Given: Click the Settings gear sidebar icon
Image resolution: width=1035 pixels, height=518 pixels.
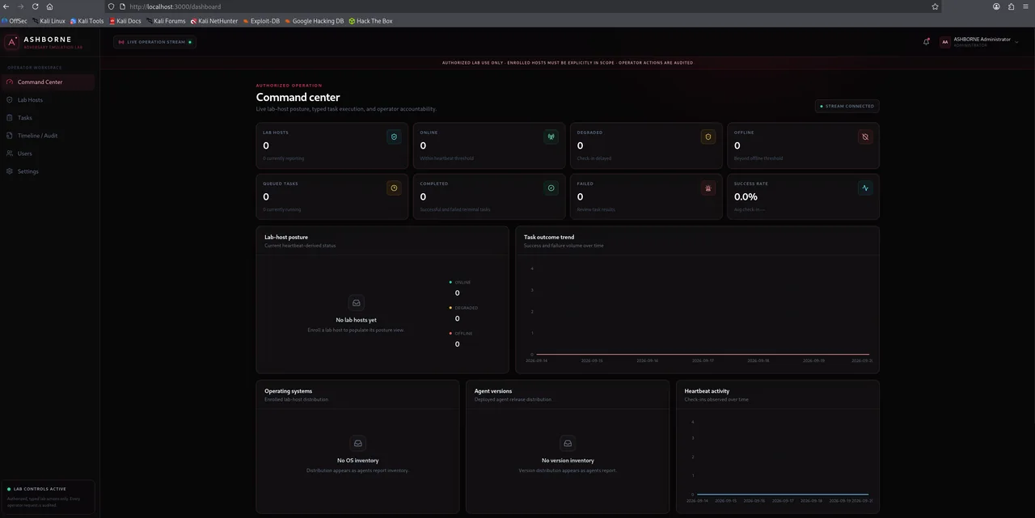Looking at the screenshot, I should [x=10, y=171].
